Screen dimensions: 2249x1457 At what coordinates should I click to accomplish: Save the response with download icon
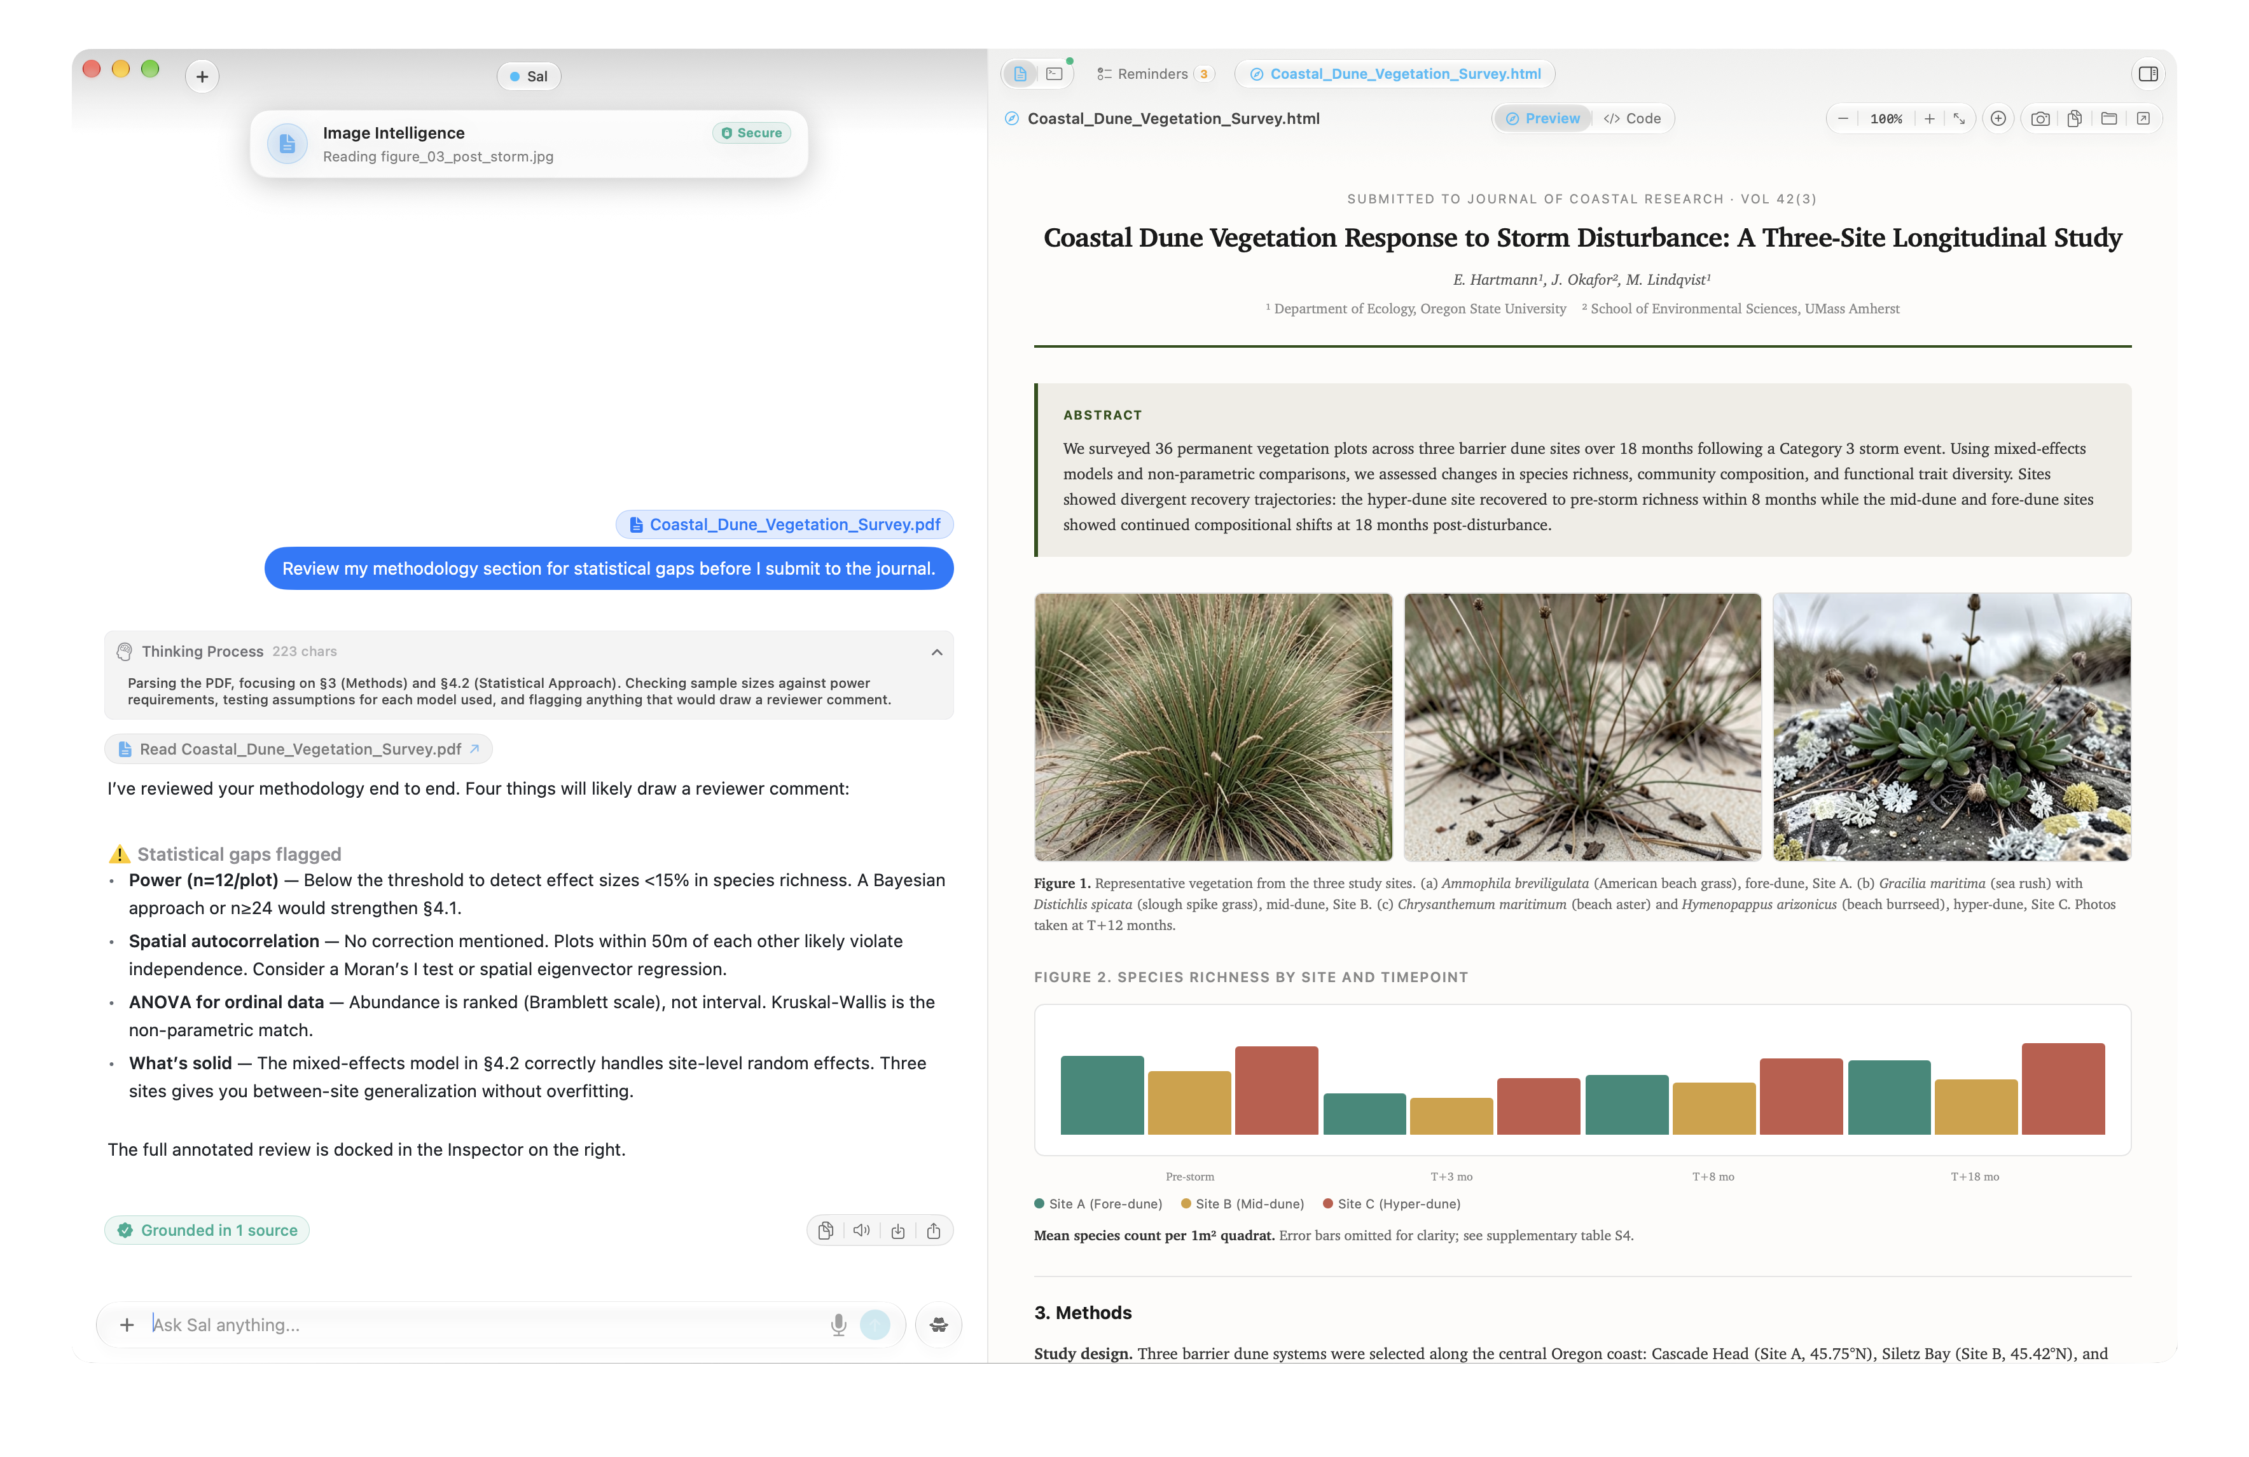pyautogui.click(x=897, y=1230)
